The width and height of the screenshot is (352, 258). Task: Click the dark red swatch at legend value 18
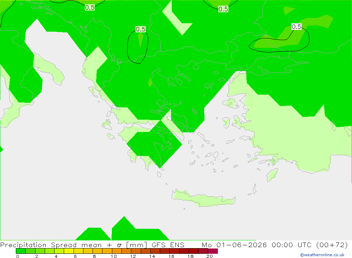[194, 251]
